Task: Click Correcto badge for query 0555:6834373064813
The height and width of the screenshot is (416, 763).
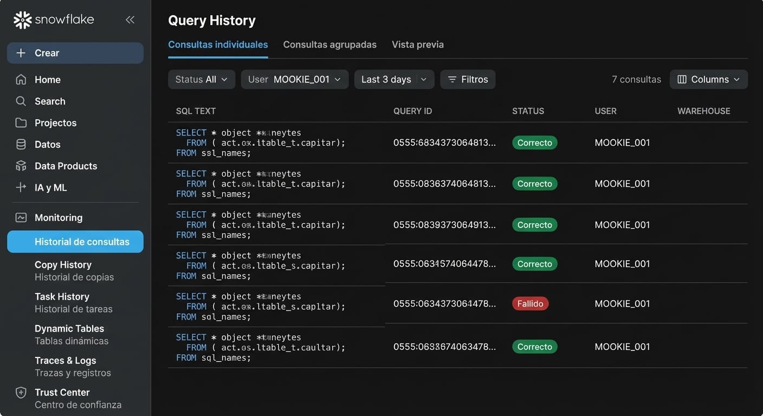Action: coord(535,143)
